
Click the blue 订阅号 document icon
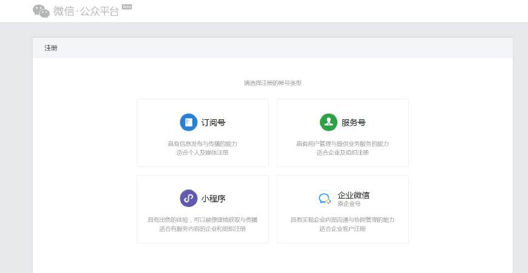[189, 122]
